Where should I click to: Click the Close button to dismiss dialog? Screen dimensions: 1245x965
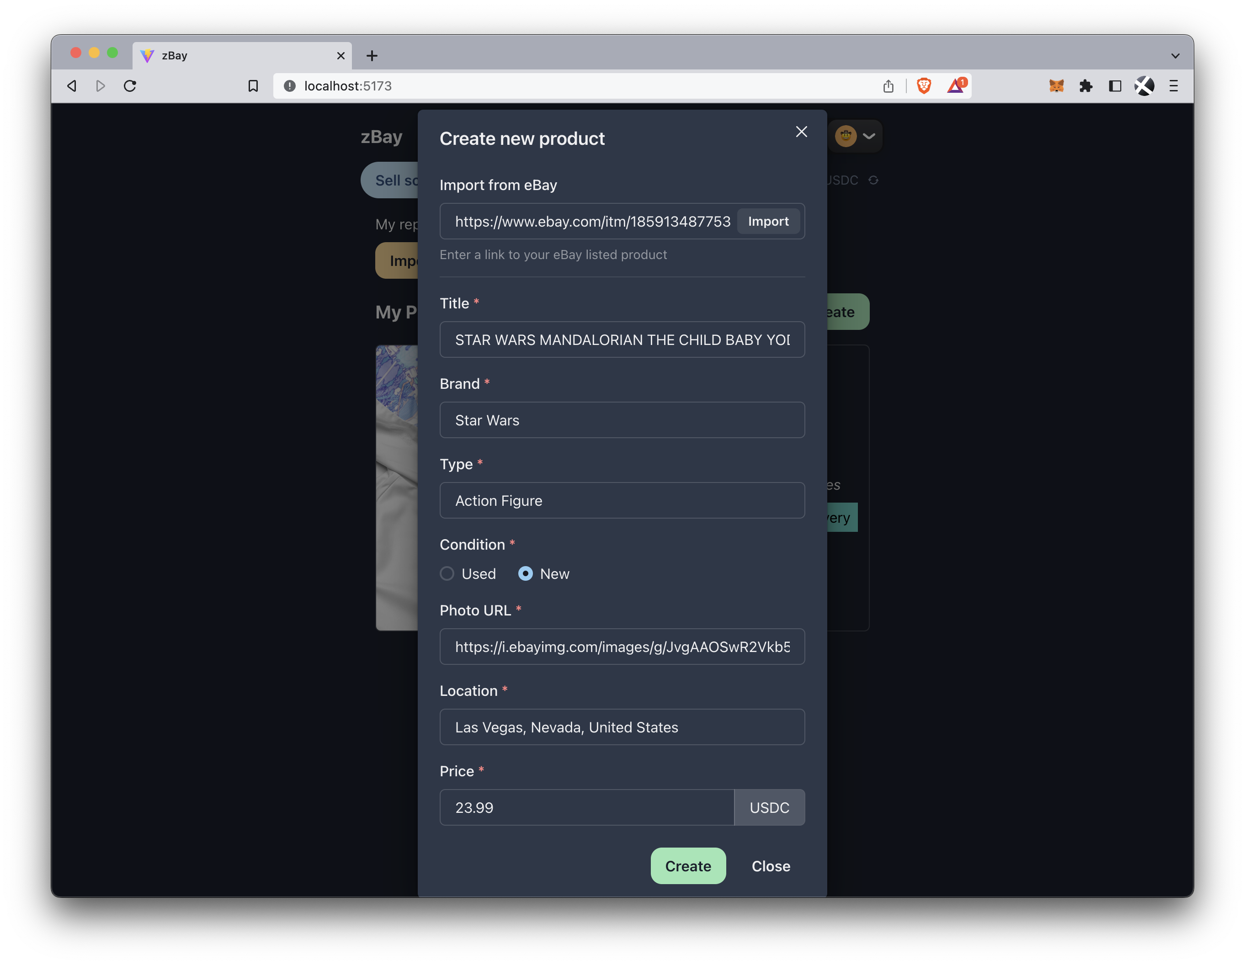[x=771, y=866]
